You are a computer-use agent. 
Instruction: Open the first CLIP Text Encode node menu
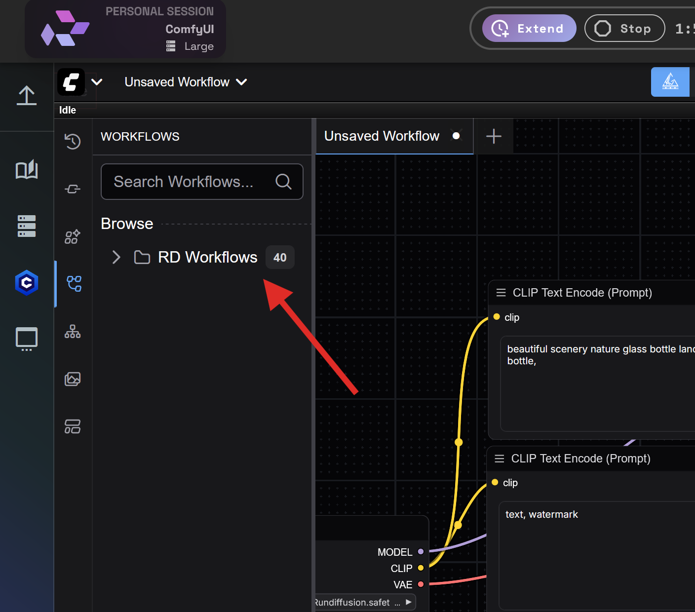click(501, 292)
